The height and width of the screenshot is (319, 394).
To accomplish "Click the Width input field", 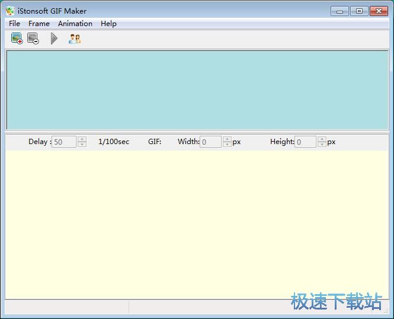I will tap(210, 142).
